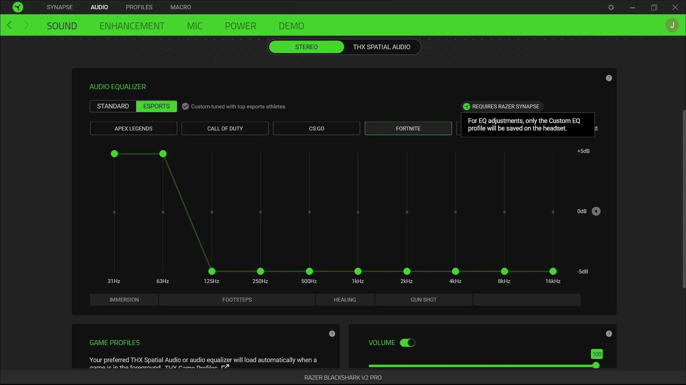Choose the Fortnite EQ preset

(x=408, y=128)
